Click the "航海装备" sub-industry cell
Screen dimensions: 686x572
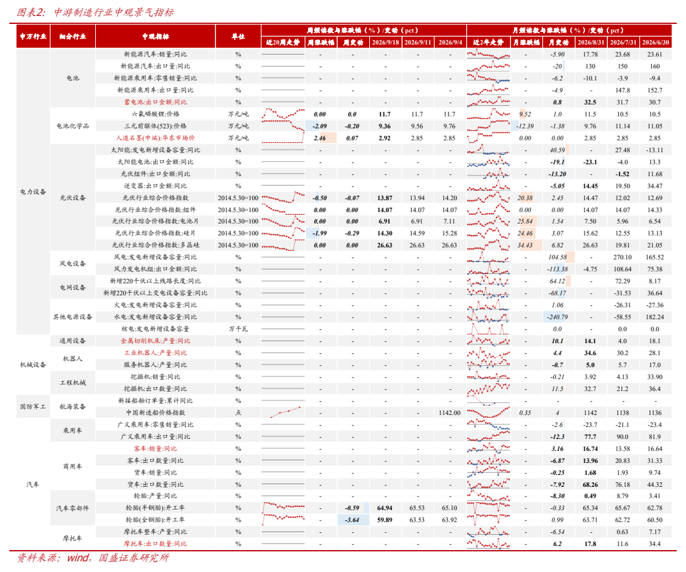(x=73, y=406)
